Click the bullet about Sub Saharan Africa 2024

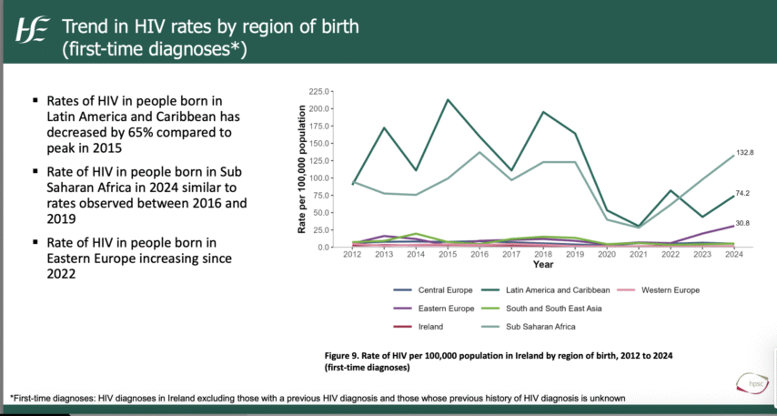click(x=145, y=194)
